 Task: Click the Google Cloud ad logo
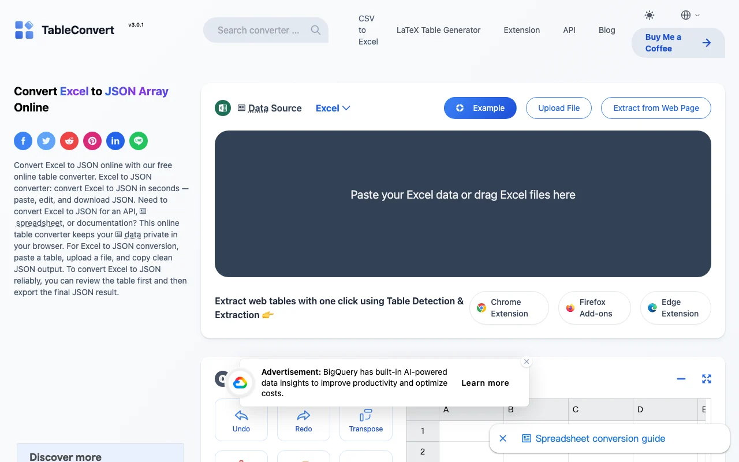(x=240, y=383)
